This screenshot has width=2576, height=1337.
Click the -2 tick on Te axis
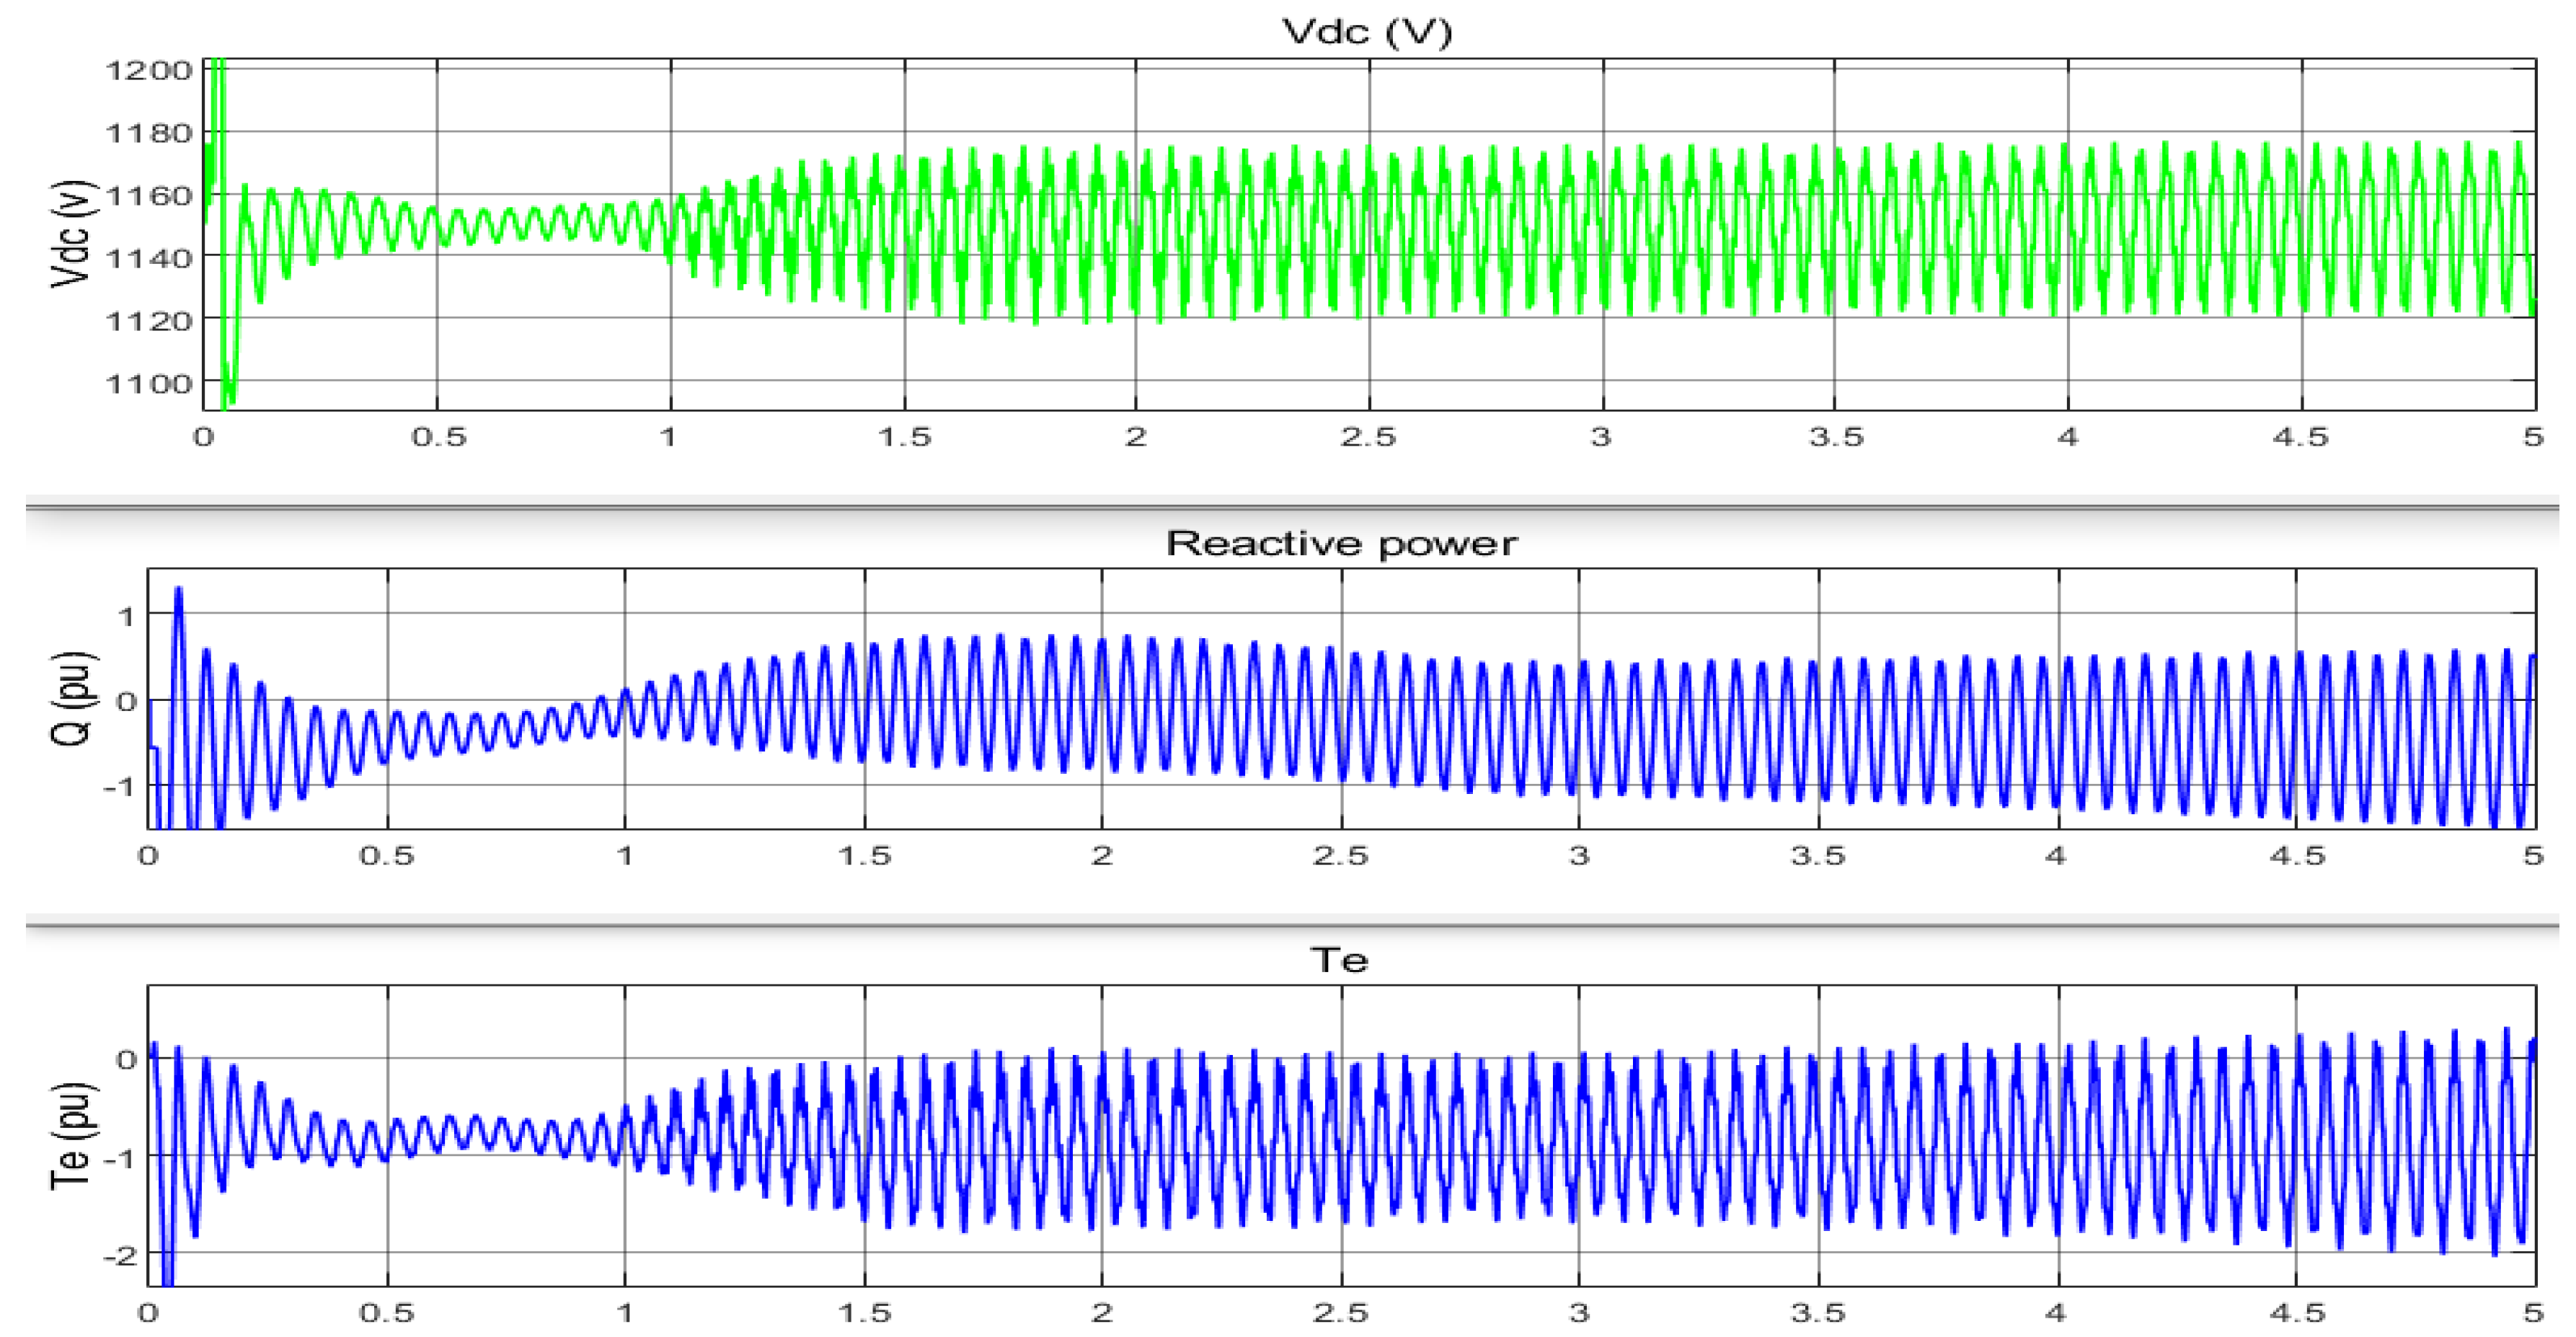120,1255
